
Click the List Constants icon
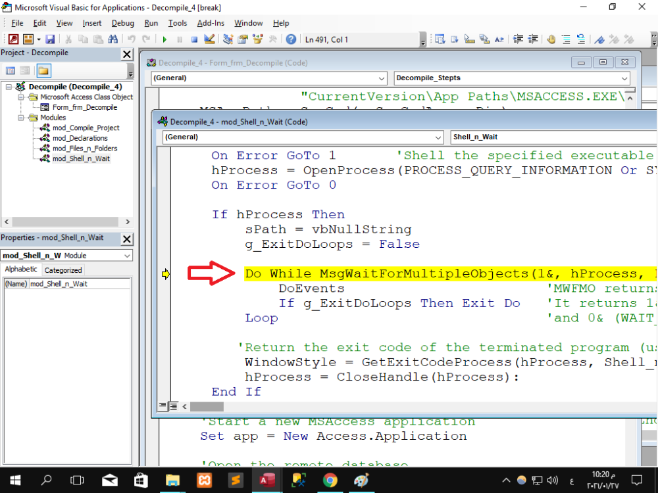pos(455,39)
